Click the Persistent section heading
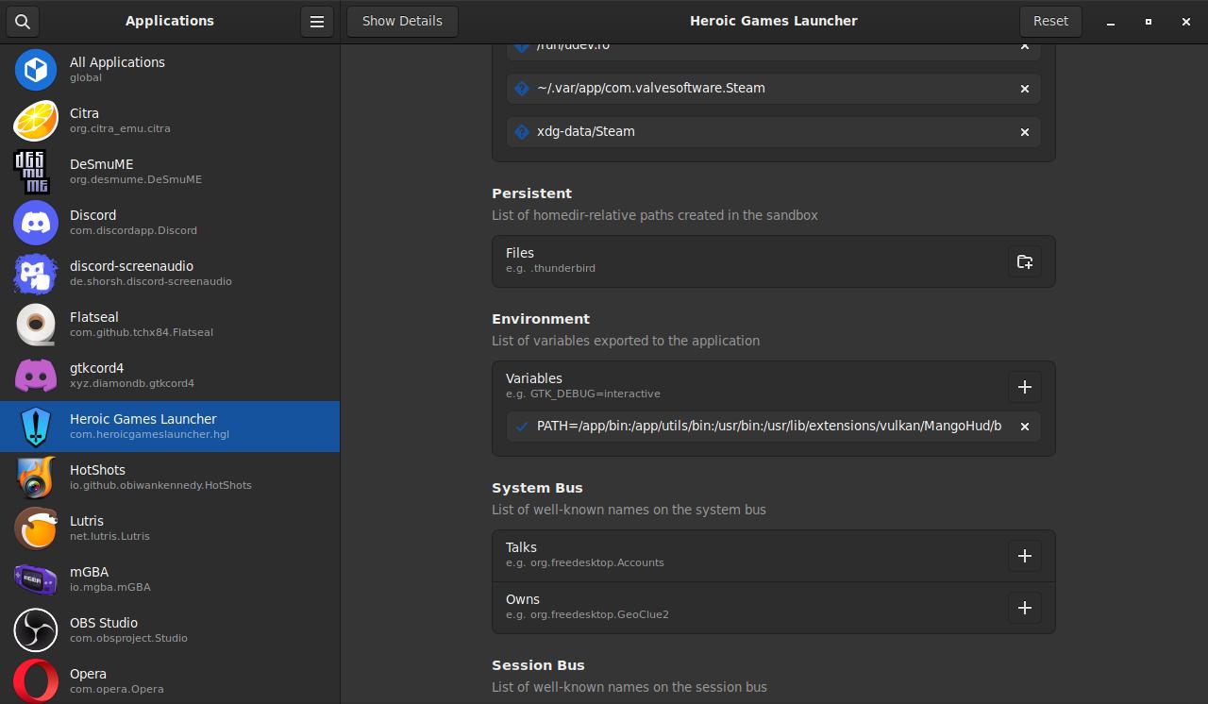 pyautogui.click(x=531, y=193)
